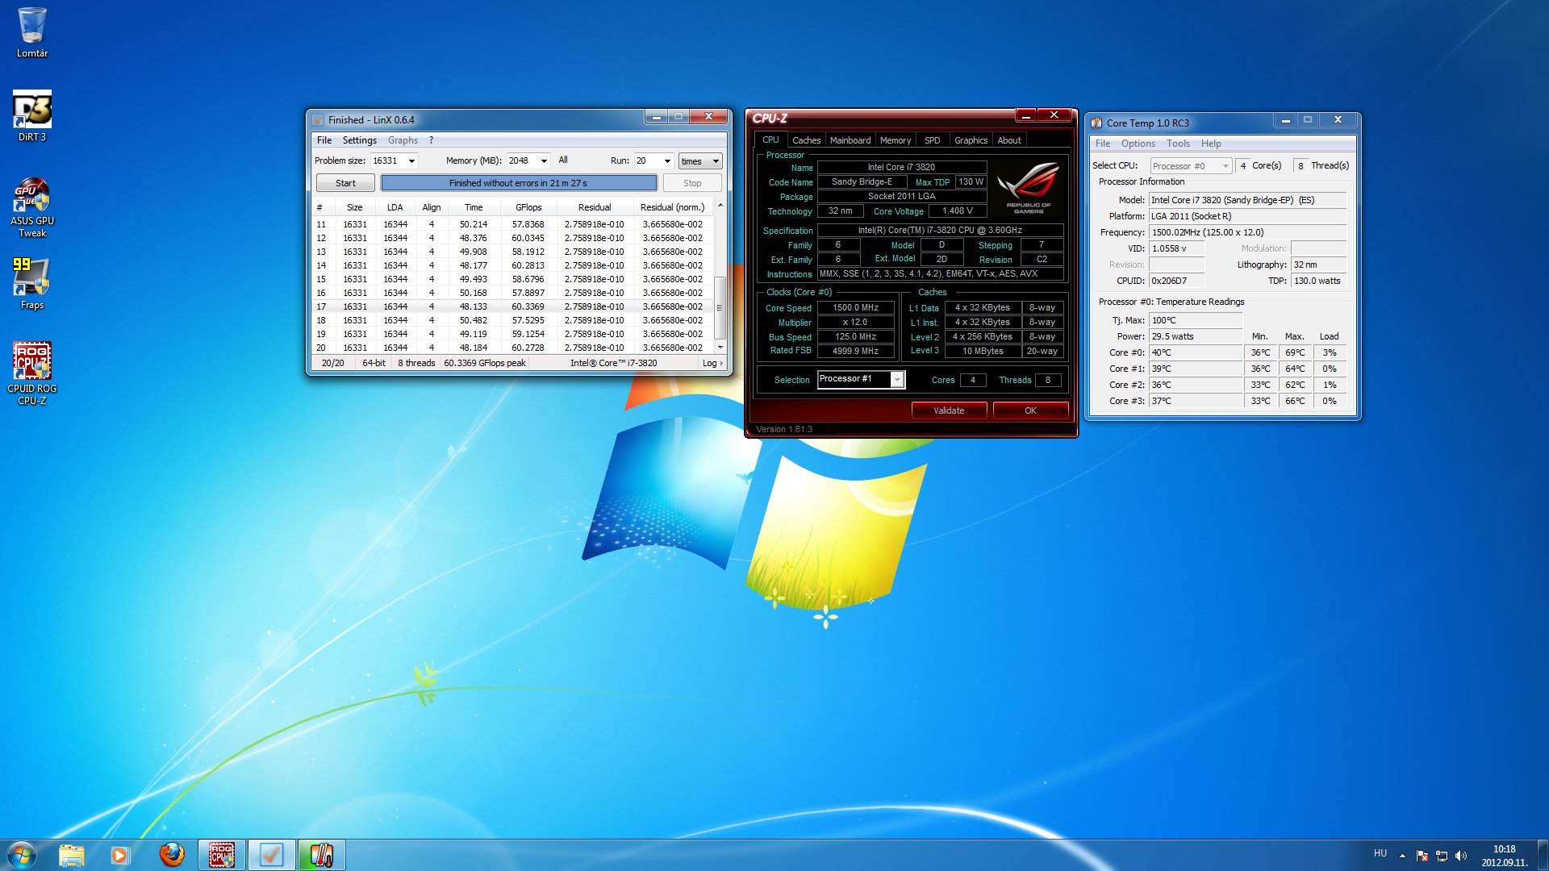Screen dimensions: 1549x871
Task: Switch to CPU-Z Mainboard tab
Action: (x=850, y=140)
